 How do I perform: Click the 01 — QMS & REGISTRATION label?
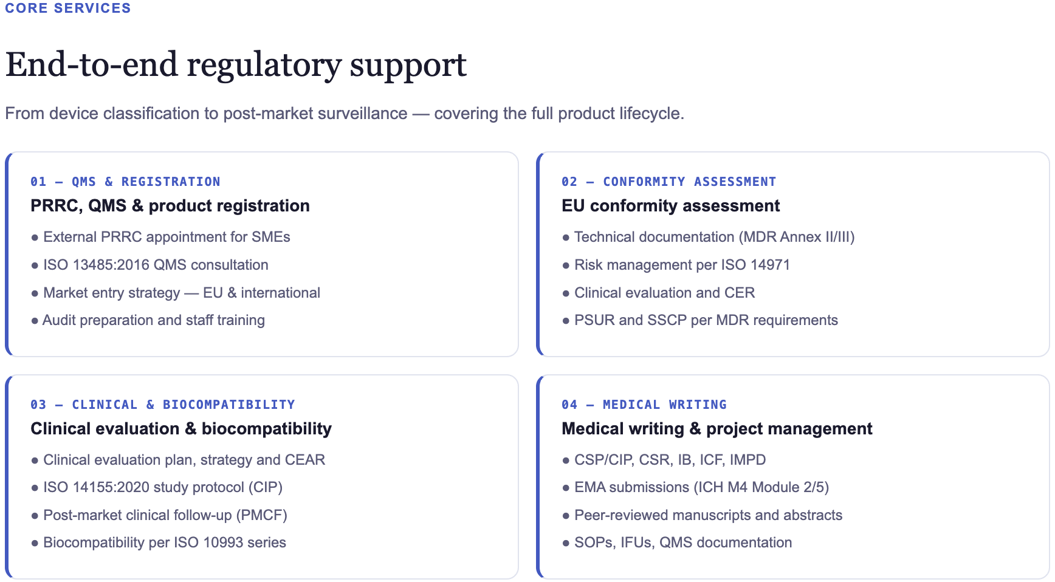click(x=125, y=182)
